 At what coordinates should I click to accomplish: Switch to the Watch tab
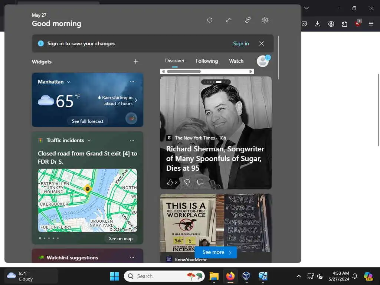(x=236, y=61)
